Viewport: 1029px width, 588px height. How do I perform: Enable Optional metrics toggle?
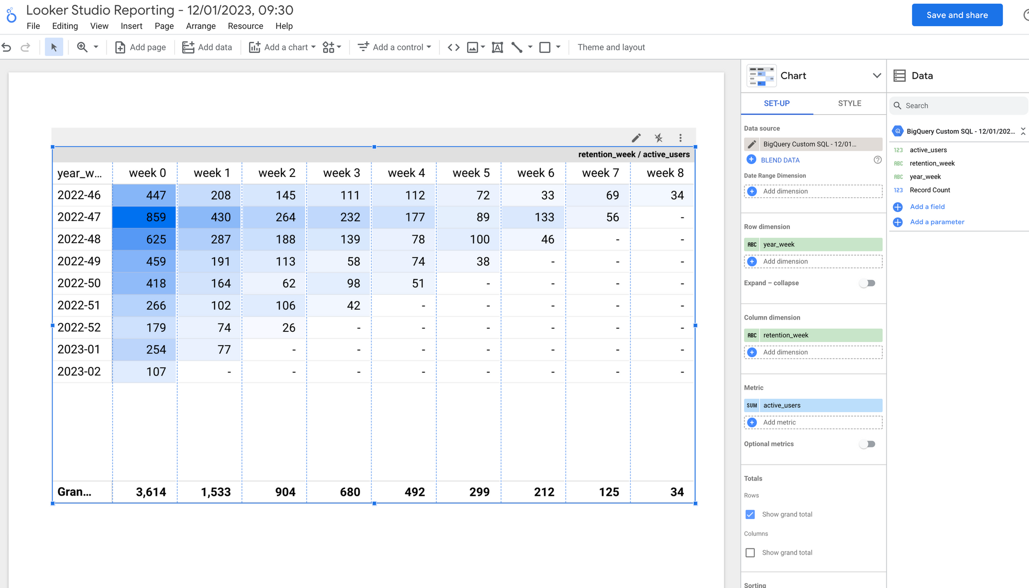[867, 443]
